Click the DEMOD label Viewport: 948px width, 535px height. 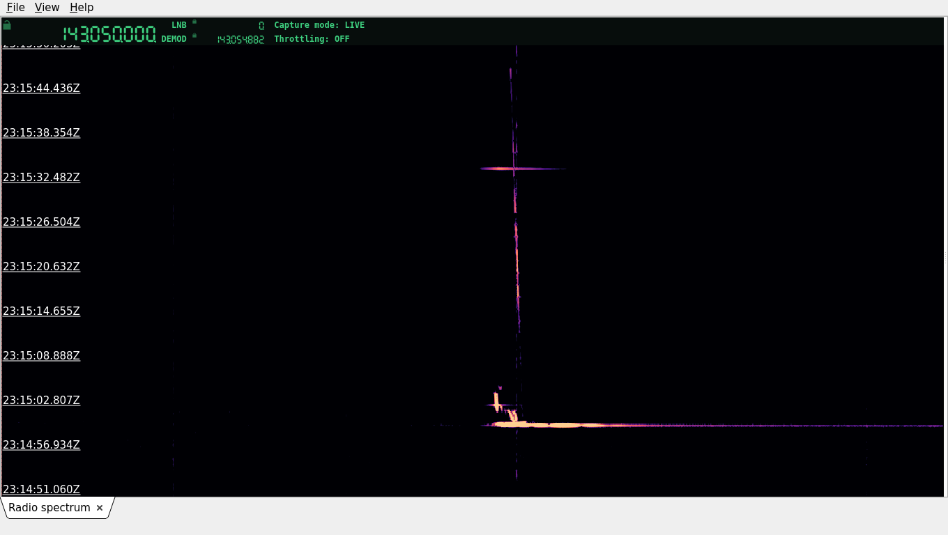point(174,39)
